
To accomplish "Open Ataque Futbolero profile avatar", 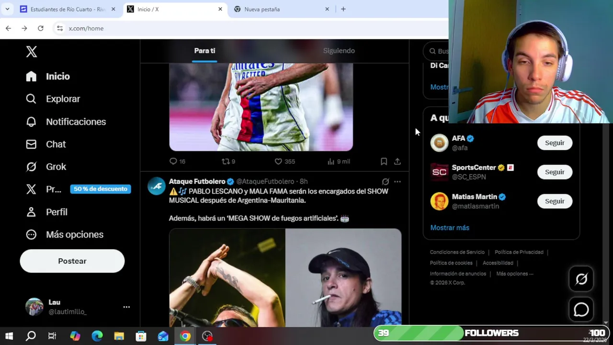I will point(157,185).
